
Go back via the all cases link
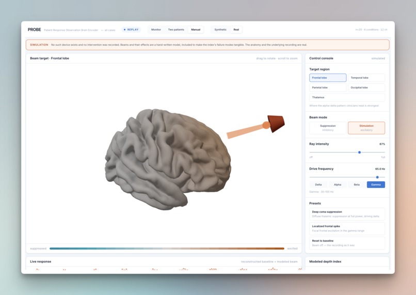pyautogui.click(x=108, y=30)
